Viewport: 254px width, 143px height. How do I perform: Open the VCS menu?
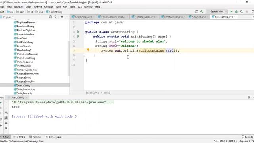(79, 7)
